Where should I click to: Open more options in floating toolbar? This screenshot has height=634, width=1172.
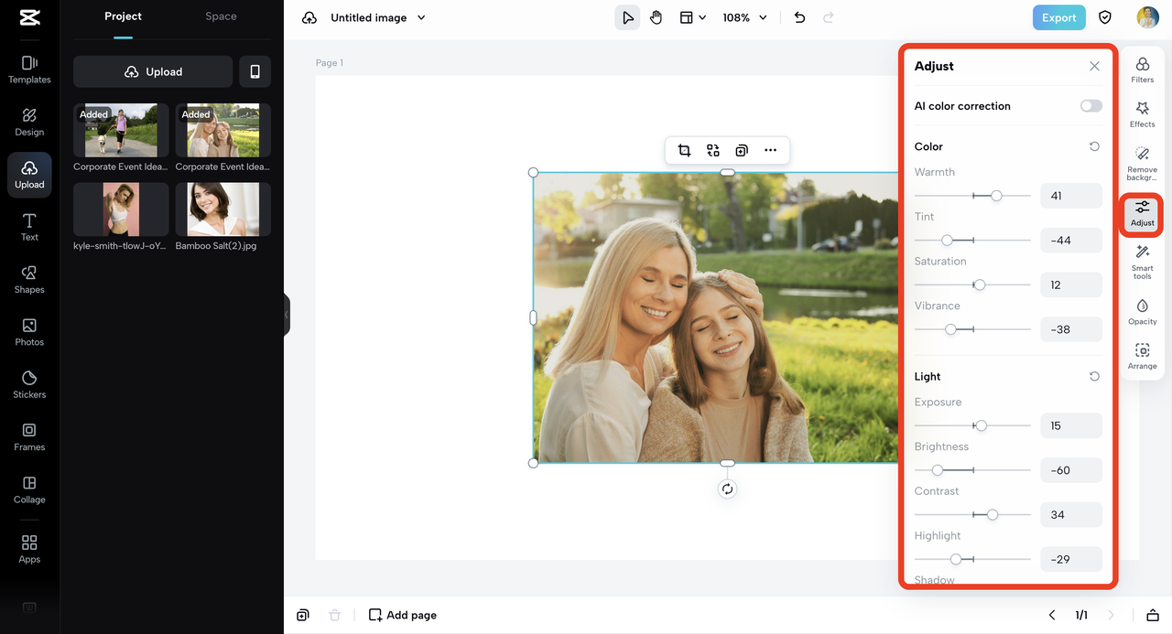771,151
